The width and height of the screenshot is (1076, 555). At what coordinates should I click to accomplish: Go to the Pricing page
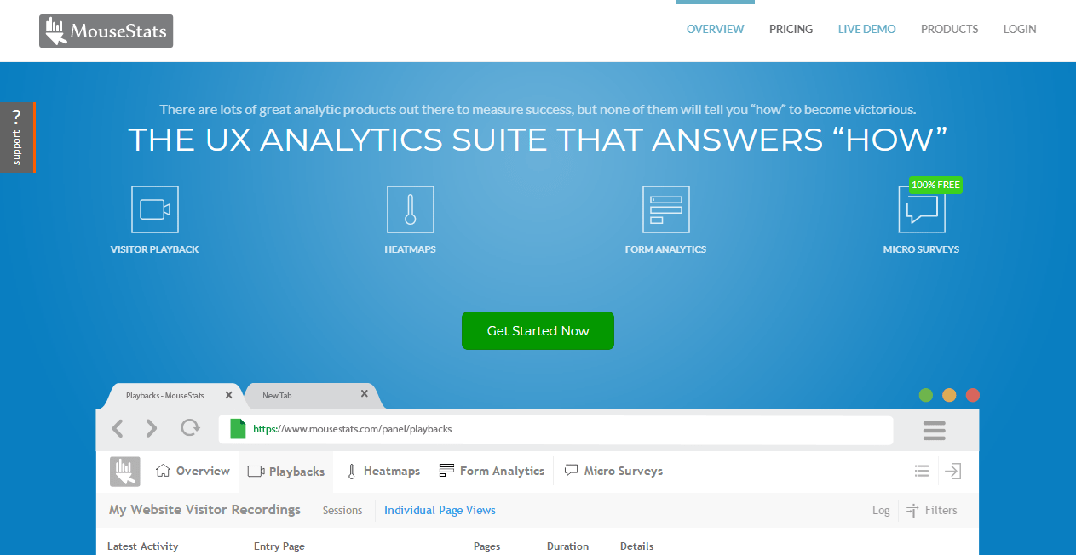click(x=791, y=29)
